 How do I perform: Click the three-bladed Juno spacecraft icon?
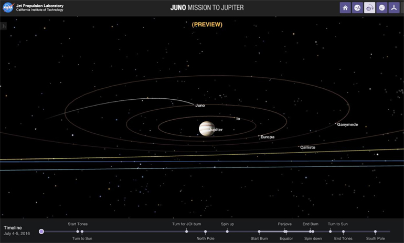point(394,8)
